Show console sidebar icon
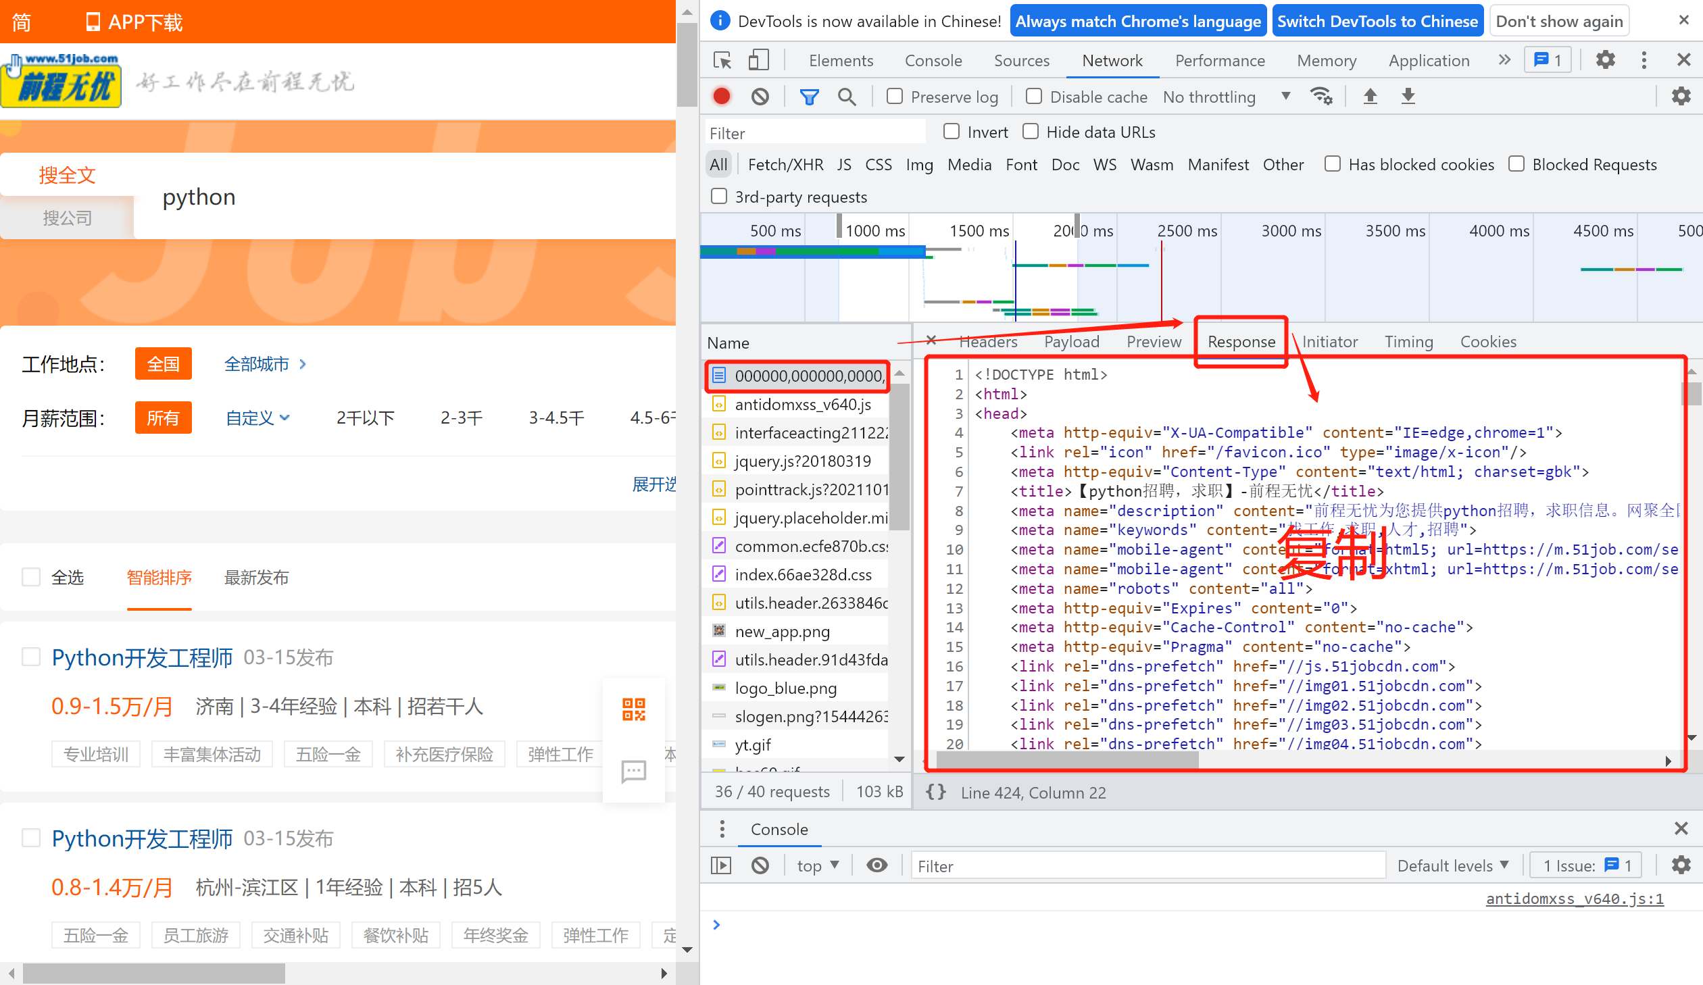The width and height of the screenshot is (1703, 985). 721,865
